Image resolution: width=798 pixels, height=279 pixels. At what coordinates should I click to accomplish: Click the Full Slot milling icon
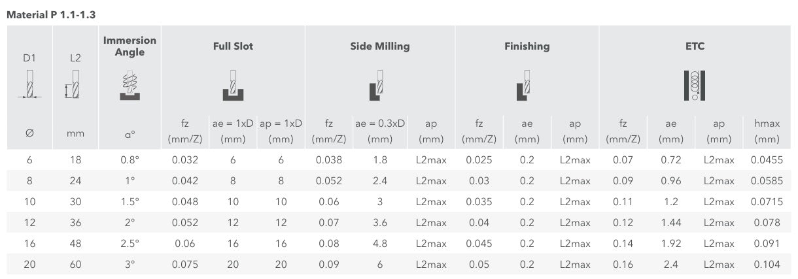pos(233,84)
